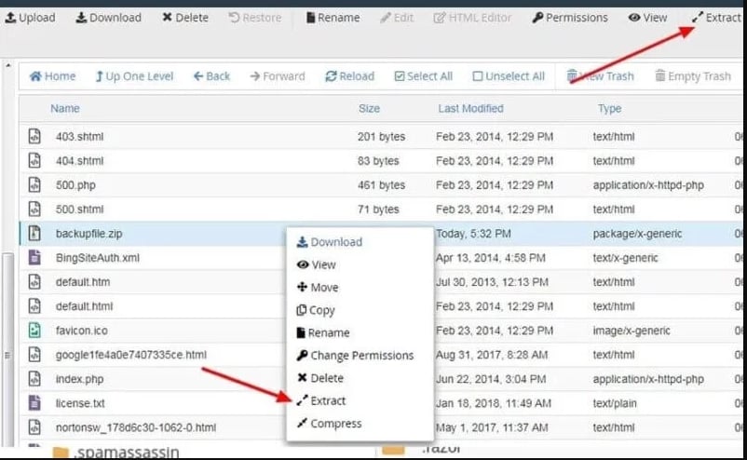Click the 500.shtml file icon
The height and width of the screenshot is (460, 747).
pos(34,209)
